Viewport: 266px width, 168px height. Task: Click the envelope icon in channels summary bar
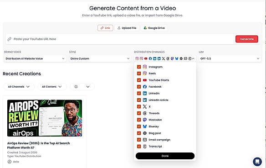(x=185, y=58)
